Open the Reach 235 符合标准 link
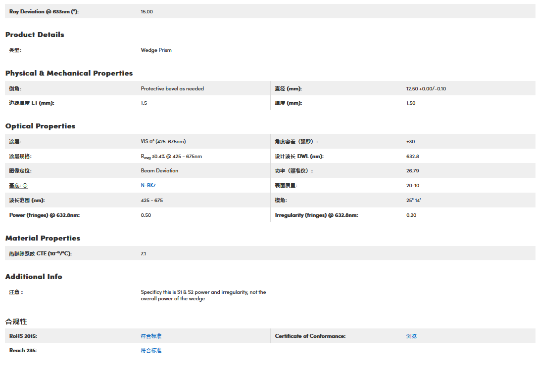 [x=151, y=351]
